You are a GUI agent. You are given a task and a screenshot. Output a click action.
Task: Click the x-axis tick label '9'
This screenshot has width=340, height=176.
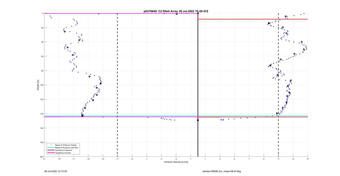264,159
